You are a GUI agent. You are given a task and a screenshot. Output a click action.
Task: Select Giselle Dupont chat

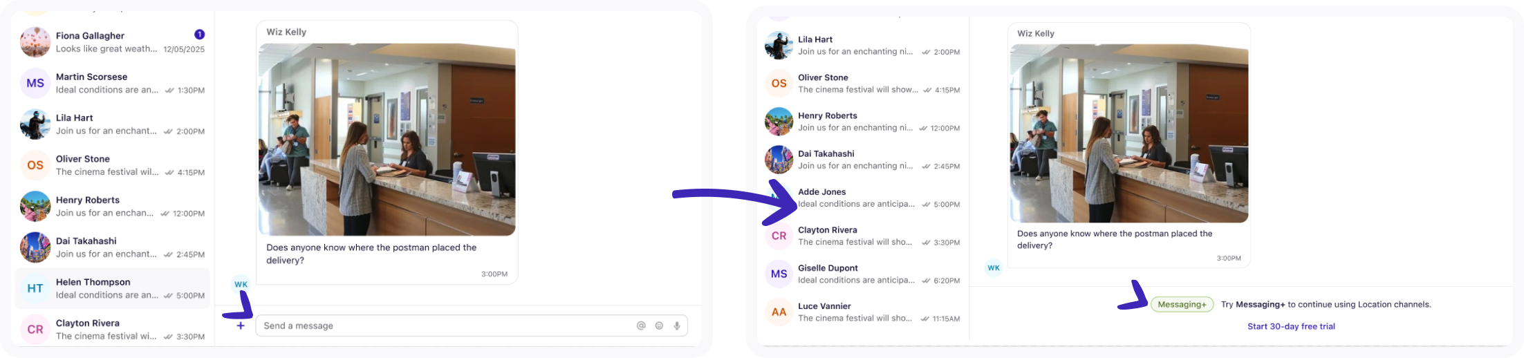click(863, 274)
